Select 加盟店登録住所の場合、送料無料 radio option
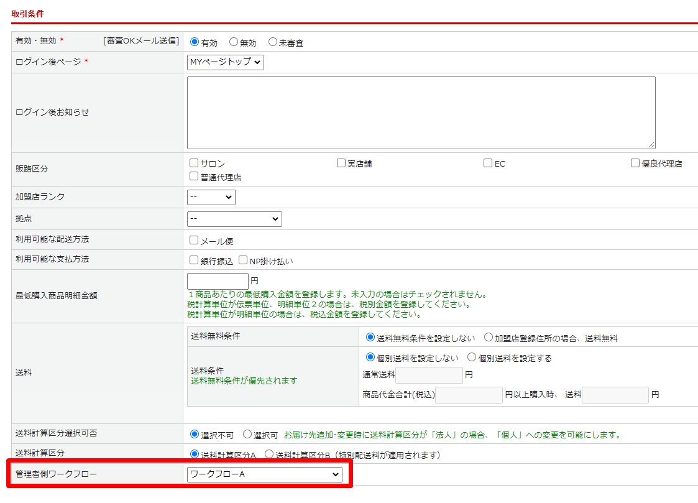The height and width of the screenshot is (503, 698). tap(488, 338)
